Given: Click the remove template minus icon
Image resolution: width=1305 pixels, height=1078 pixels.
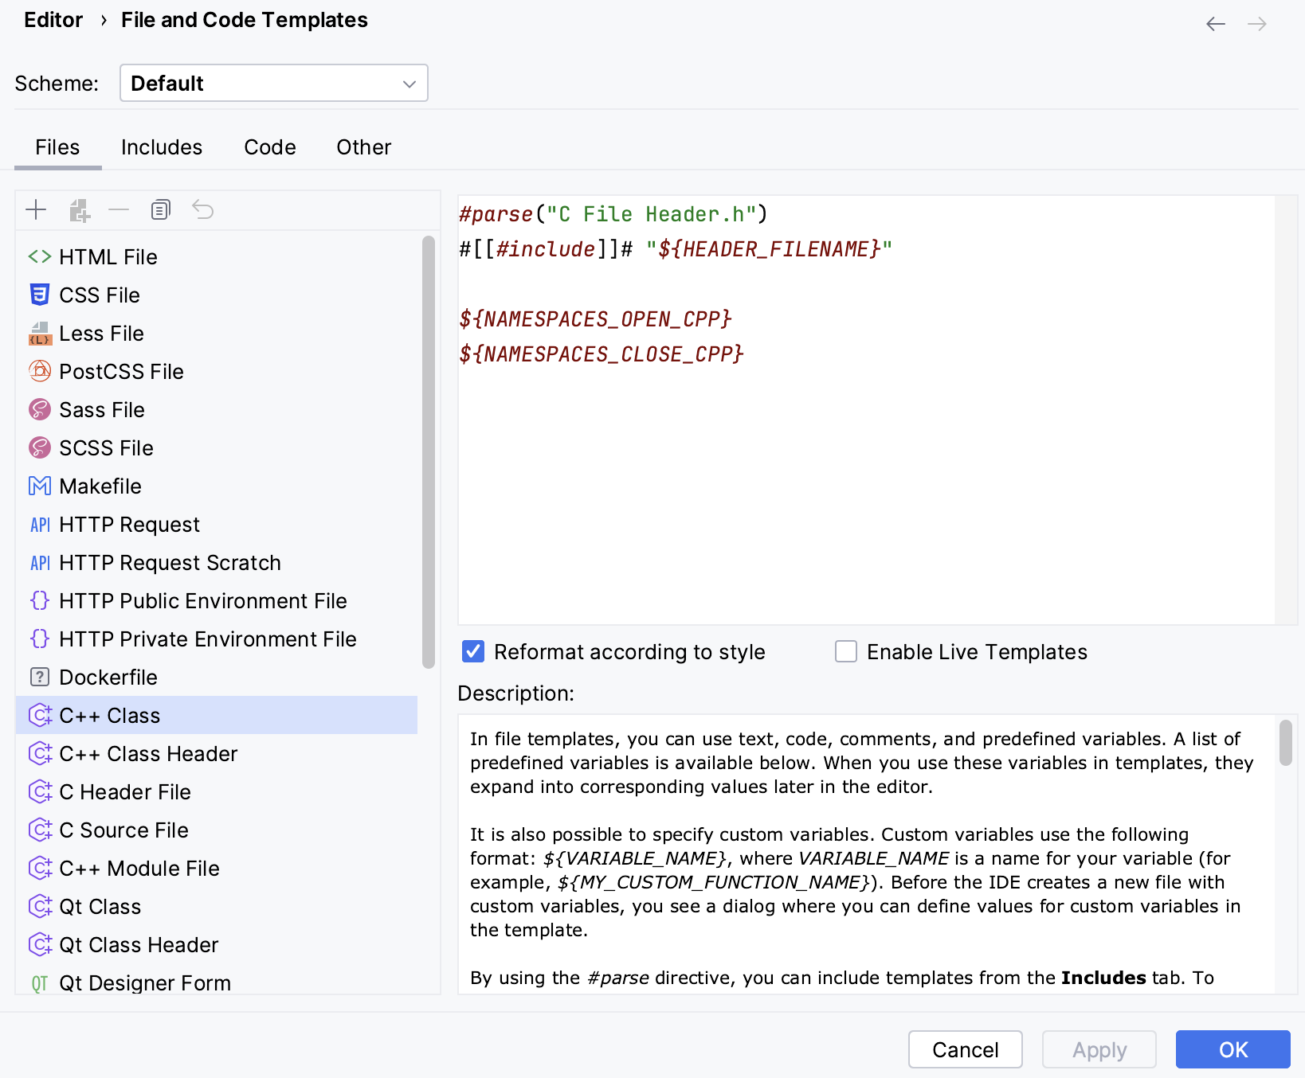Looking at the screenshot, I should coord(119,209).
